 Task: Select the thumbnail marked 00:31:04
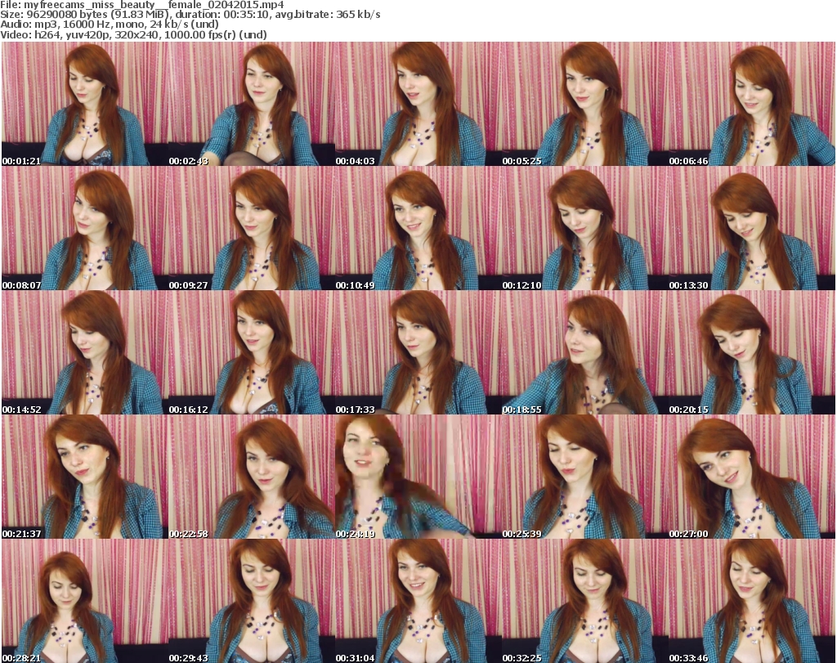pos(418,601)
